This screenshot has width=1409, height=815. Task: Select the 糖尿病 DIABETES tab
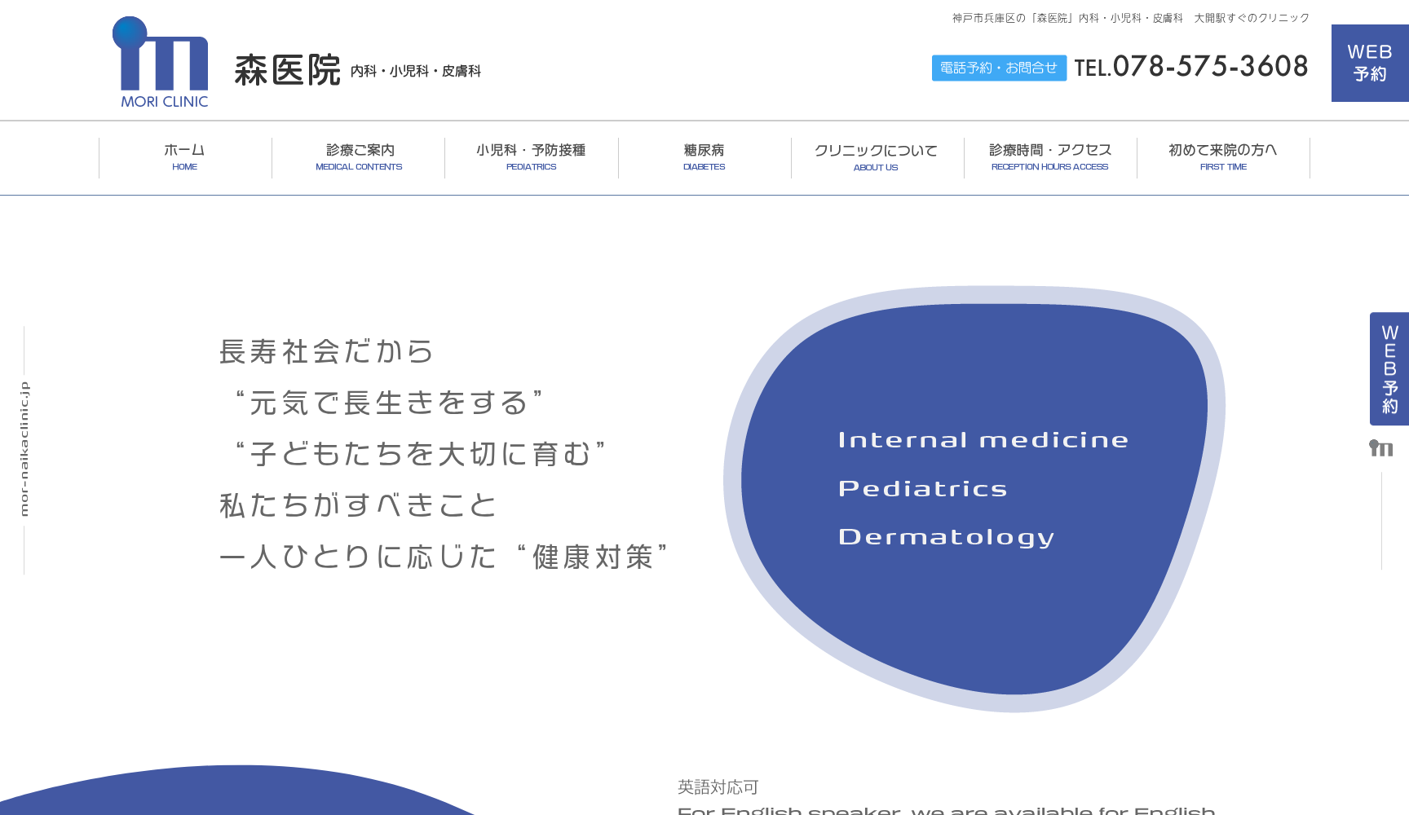point(704,156)
